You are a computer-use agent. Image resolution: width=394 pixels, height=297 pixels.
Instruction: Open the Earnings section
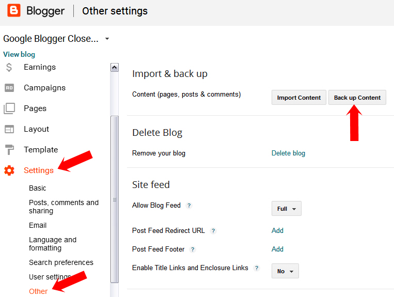point(40,67)
